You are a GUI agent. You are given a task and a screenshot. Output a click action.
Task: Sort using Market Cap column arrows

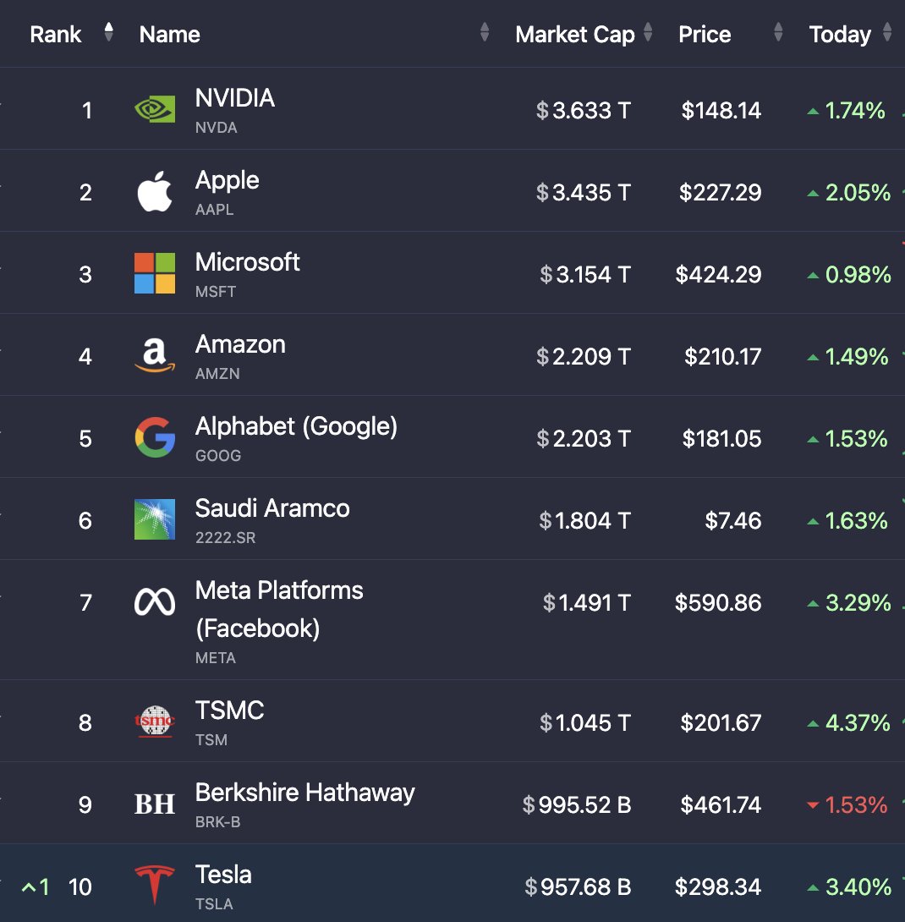(648, 32)
